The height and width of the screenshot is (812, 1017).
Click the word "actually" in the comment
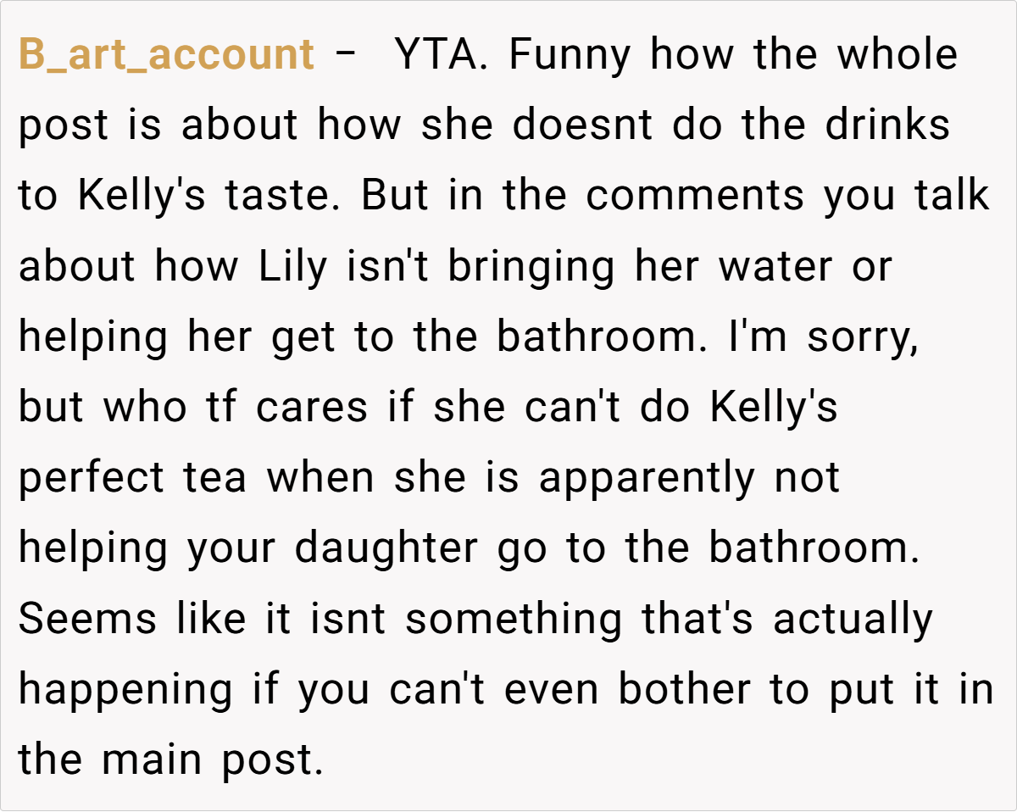853,619
